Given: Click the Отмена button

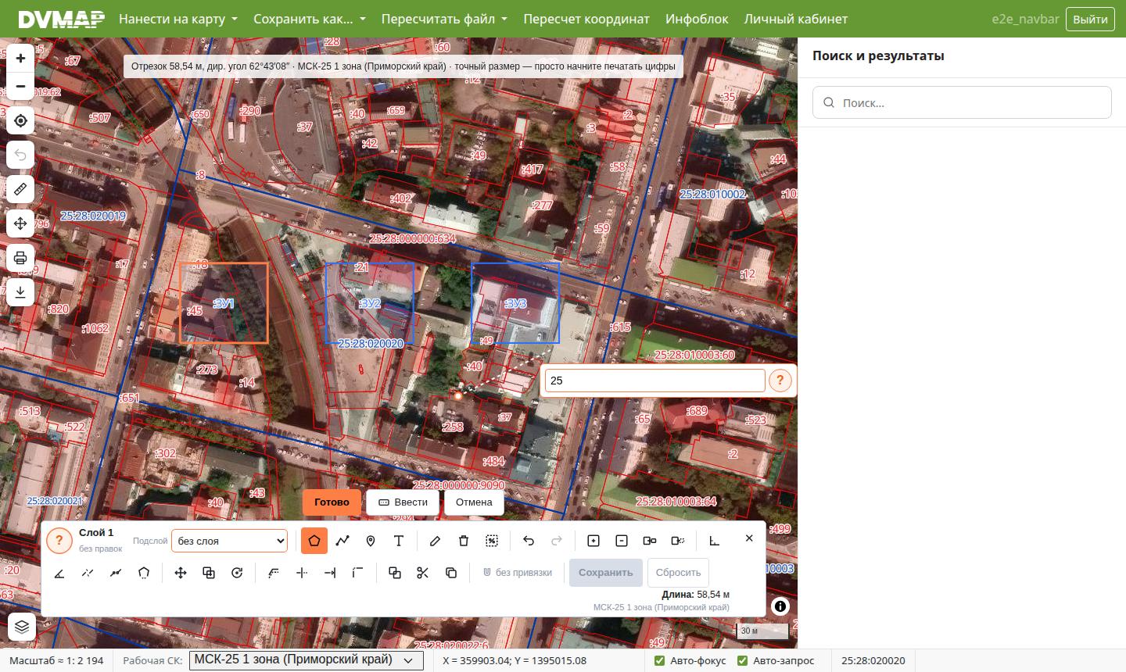Looking at the screenshot, I should click(x=474, y=502).
